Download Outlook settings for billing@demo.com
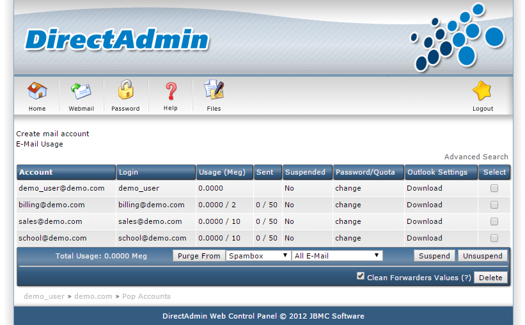This screenshot has height=325, width=525. [425, 205]
